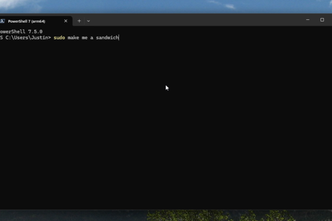Select the PowerShell 7 (arm64) tab
The image size is (332, 221).
pyautogui.click(x=35, y=21)
